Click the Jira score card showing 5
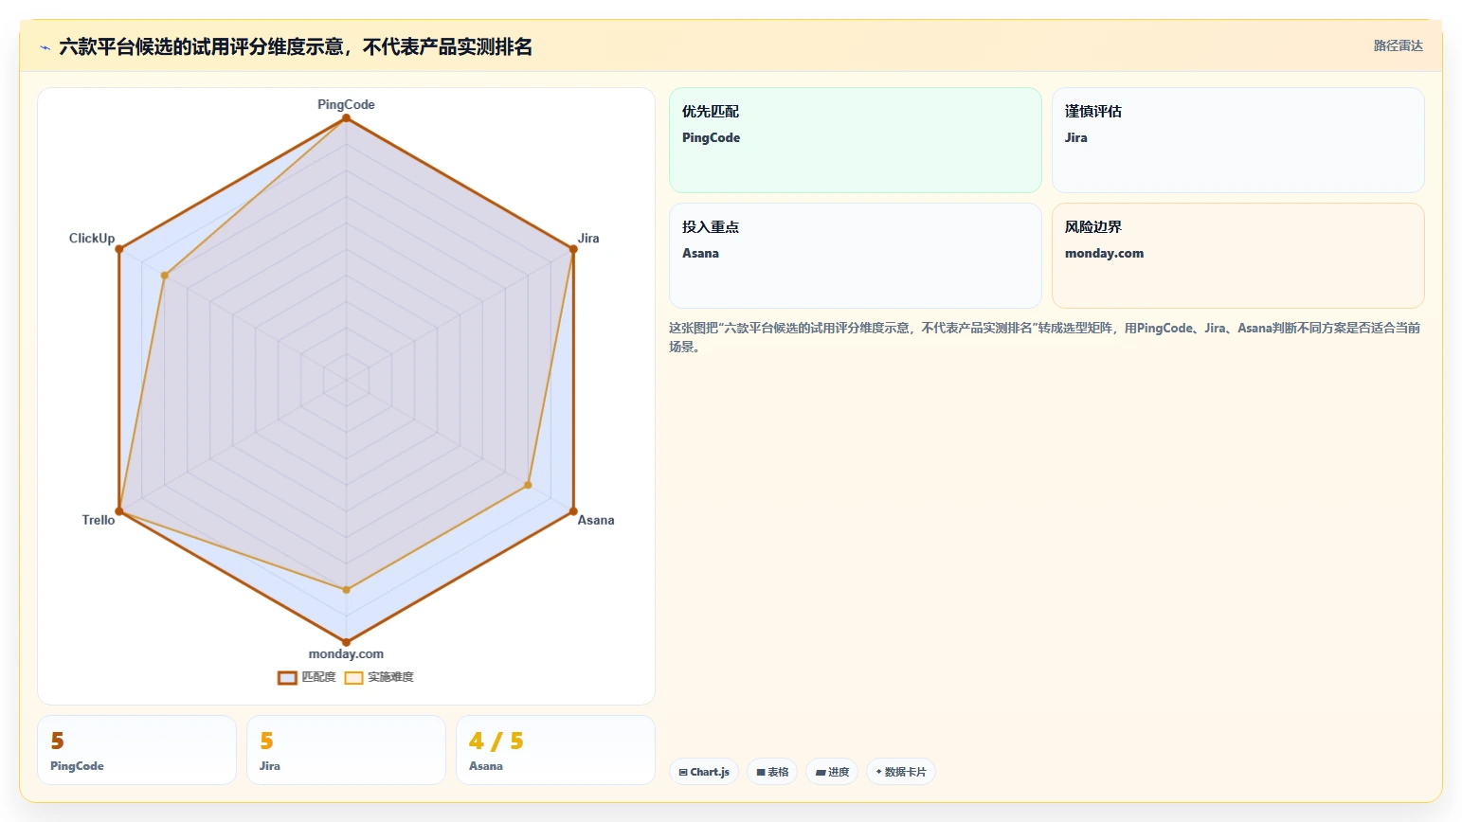Viewport: 1462px width, 822px height. point(346,750)
